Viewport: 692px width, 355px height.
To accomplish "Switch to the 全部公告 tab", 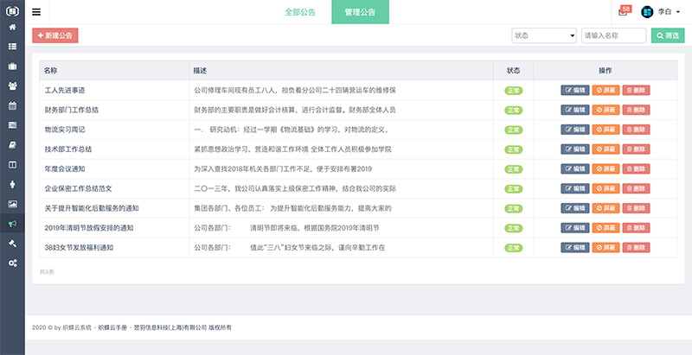I will (x=300, y=12).
